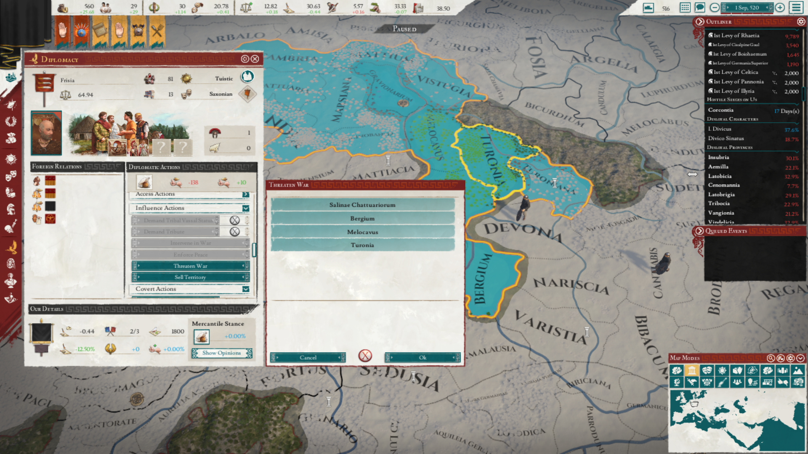Click the Threaten War diplomatic action
The height and width of the screenshot is (454, 808).
[190, 266]
